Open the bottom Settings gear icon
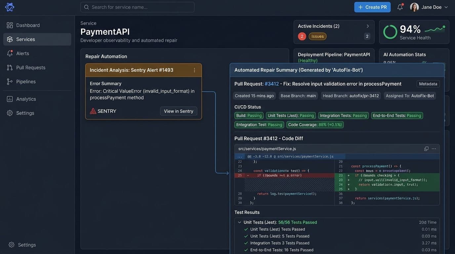This screenshot has height=254, width=455. click(x=12, y=245)
